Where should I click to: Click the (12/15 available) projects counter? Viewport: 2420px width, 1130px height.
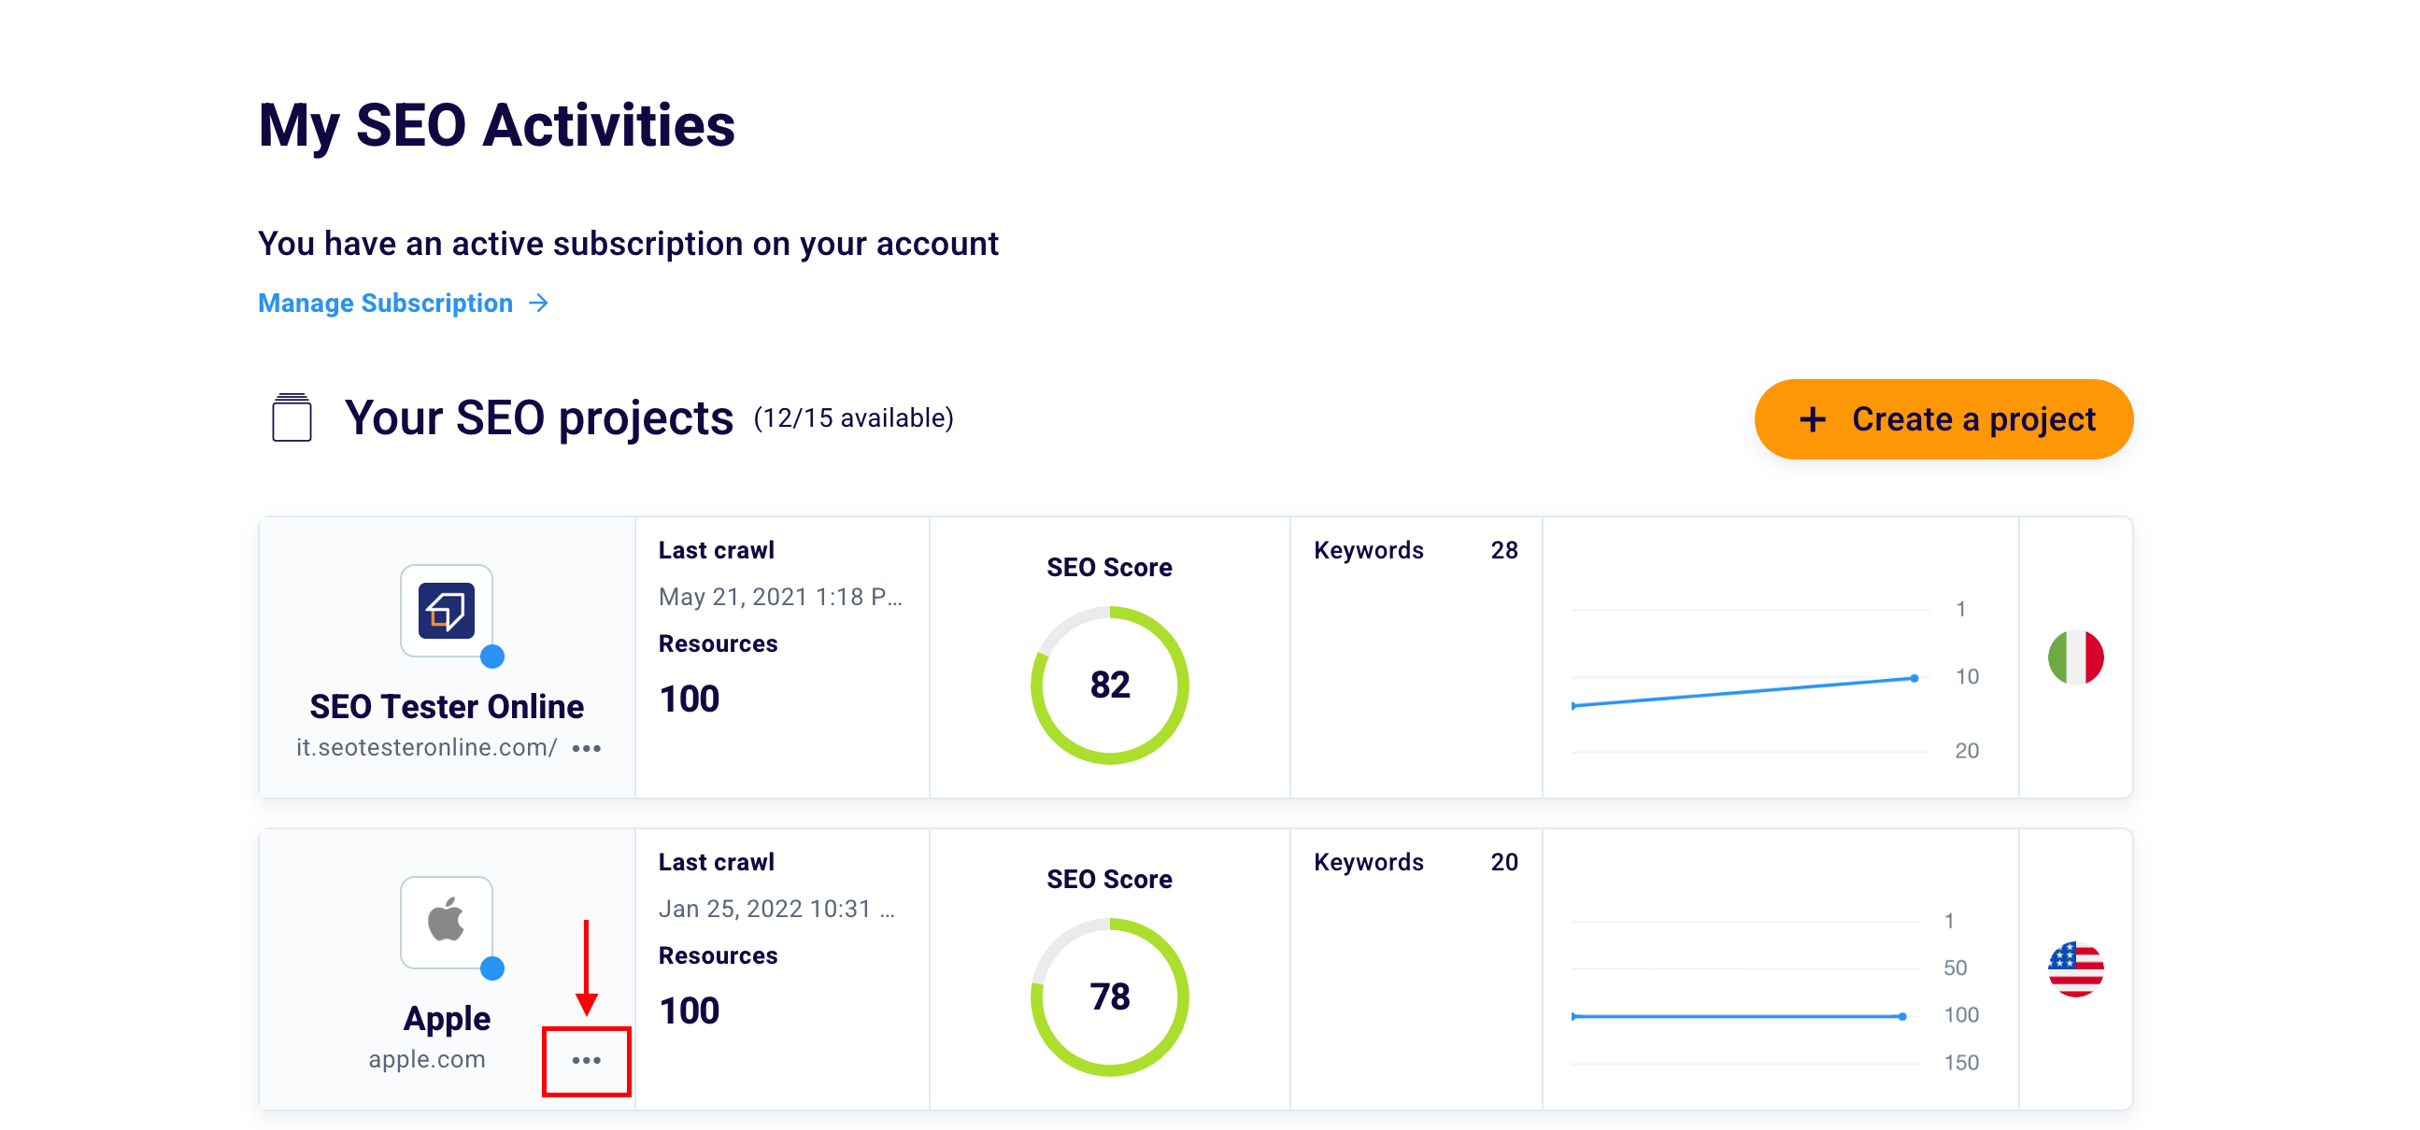(x=853, y=417)
